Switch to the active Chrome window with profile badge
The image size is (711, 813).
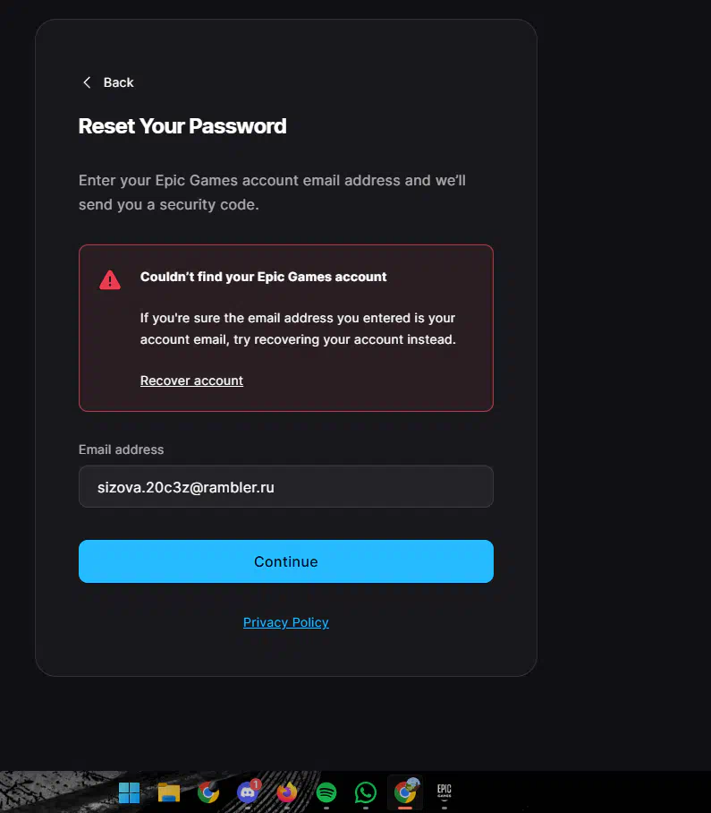click(405, 792)
